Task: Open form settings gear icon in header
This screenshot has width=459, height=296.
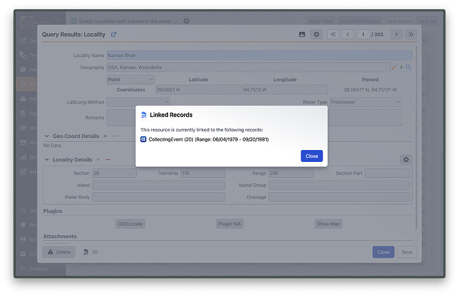Action: tap(317, 34)
